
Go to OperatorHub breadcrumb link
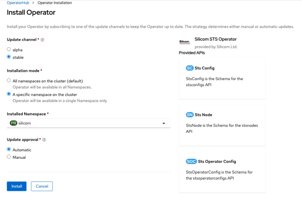18,3
